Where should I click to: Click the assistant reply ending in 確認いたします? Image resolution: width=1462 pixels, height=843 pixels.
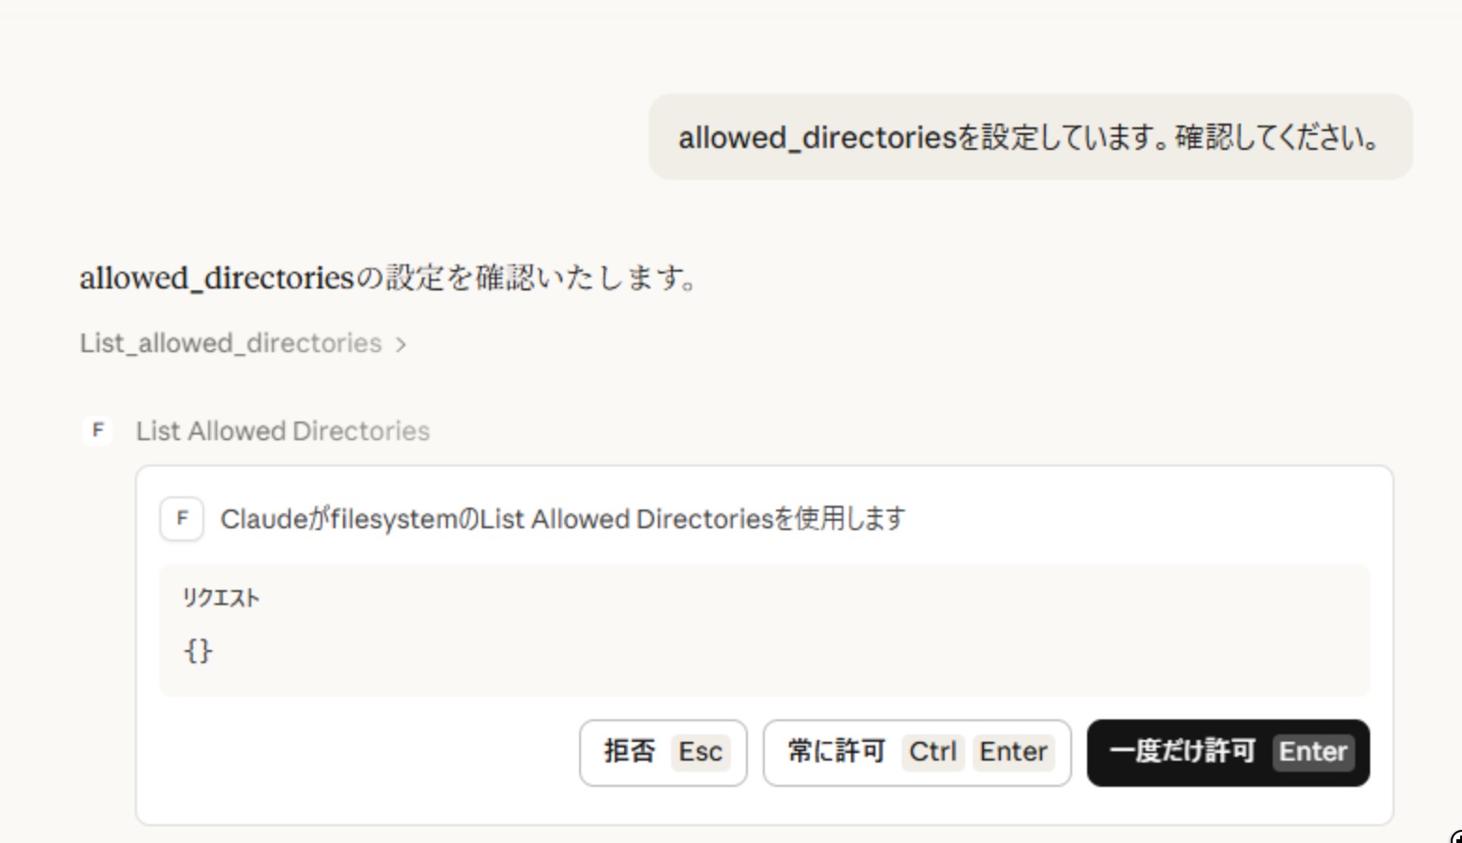[389, 278]
